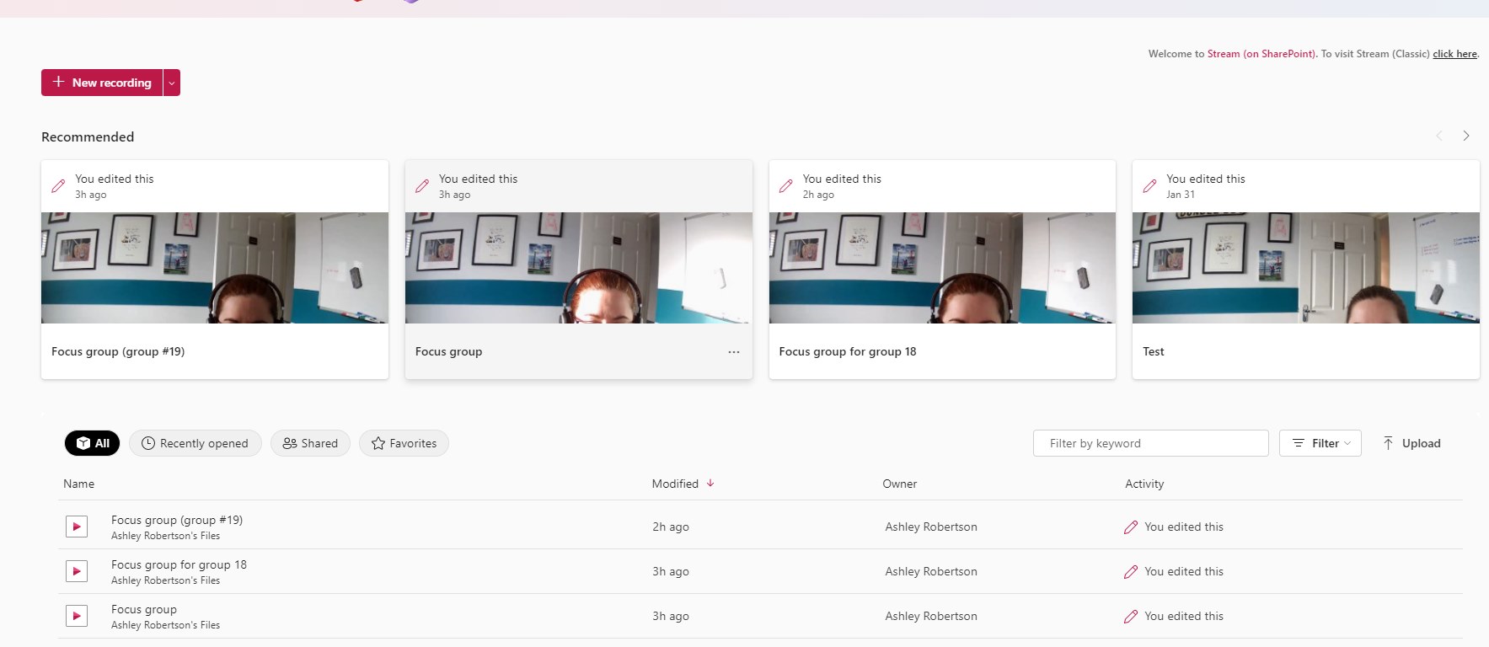This screenshot has width=1489, height=647.
Task: Show the Favorites tab
Action: tap(404, 443)
